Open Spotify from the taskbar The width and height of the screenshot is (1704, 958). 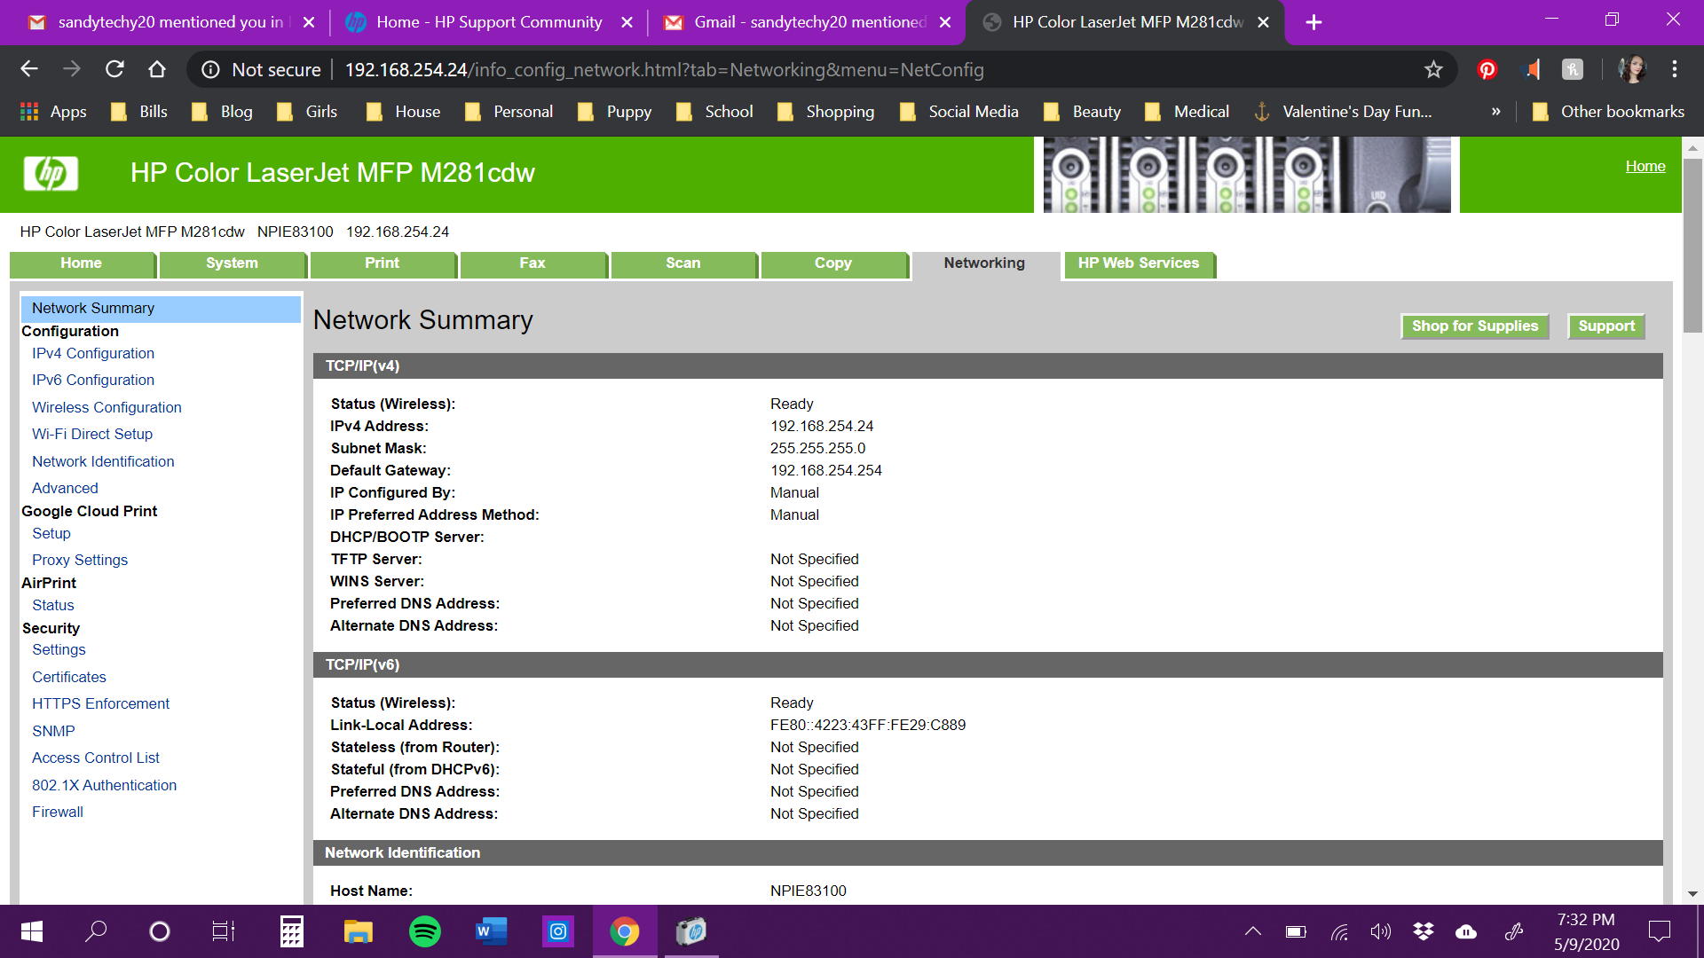pyautogui.click(x=425, y=931)
